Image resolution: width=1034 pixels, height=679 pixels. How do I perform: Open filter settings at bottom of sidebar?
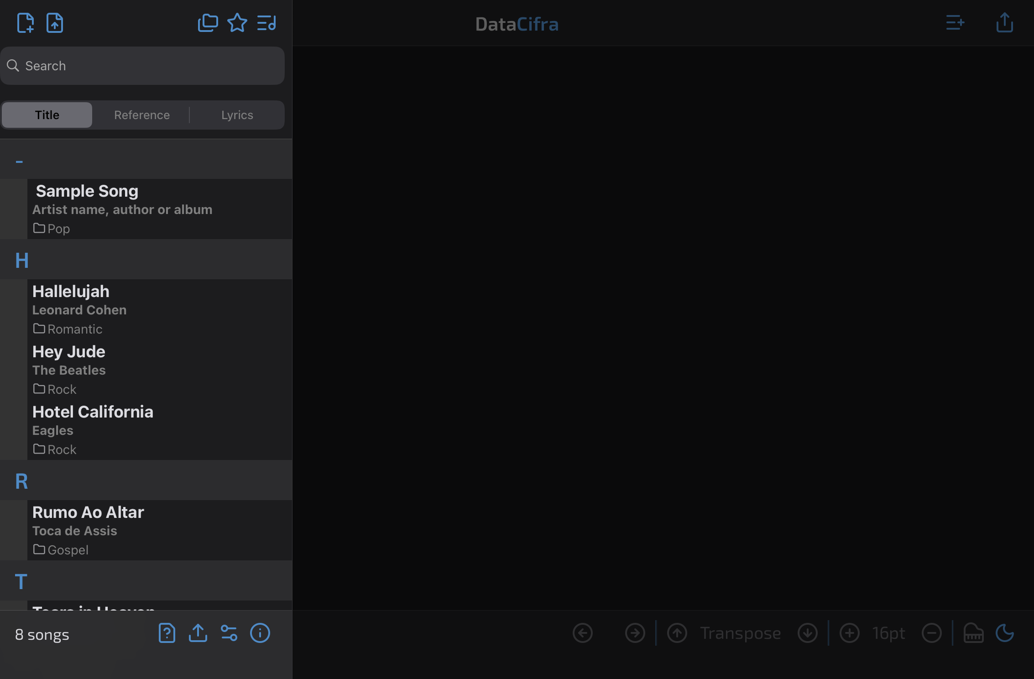click(x=229, y=633)
